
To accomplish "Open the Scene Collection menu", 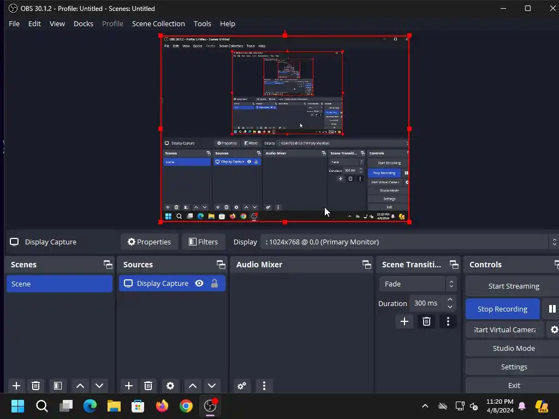I will point(158,23).
